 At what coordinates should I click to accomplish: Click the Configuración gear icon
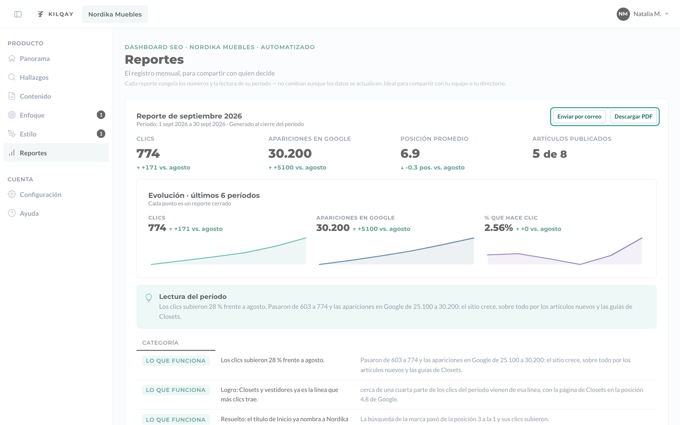12,194
